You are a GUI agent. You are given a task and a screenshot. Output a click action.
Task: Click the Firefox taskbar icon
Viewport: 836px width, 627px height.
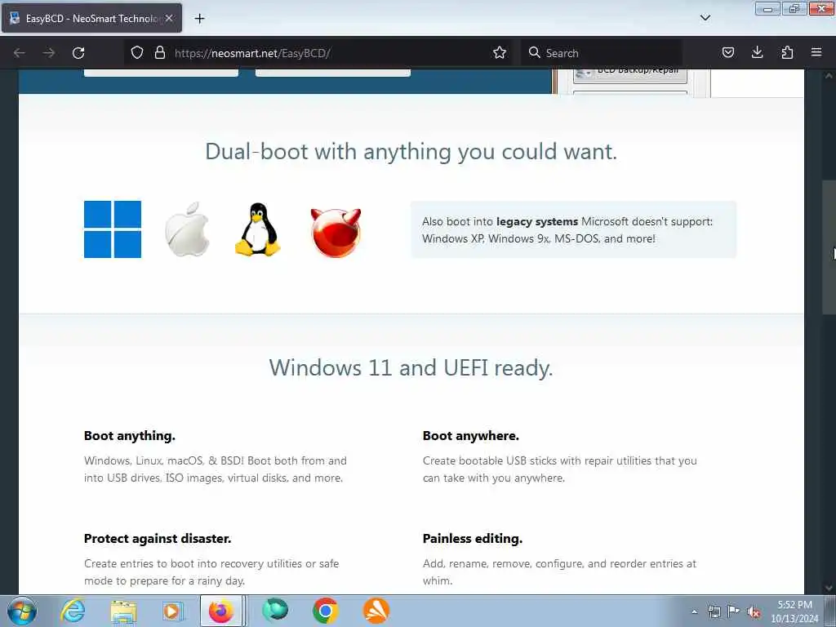tap(221, 611)
